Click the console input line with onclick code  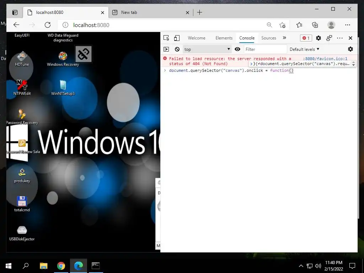231,70
